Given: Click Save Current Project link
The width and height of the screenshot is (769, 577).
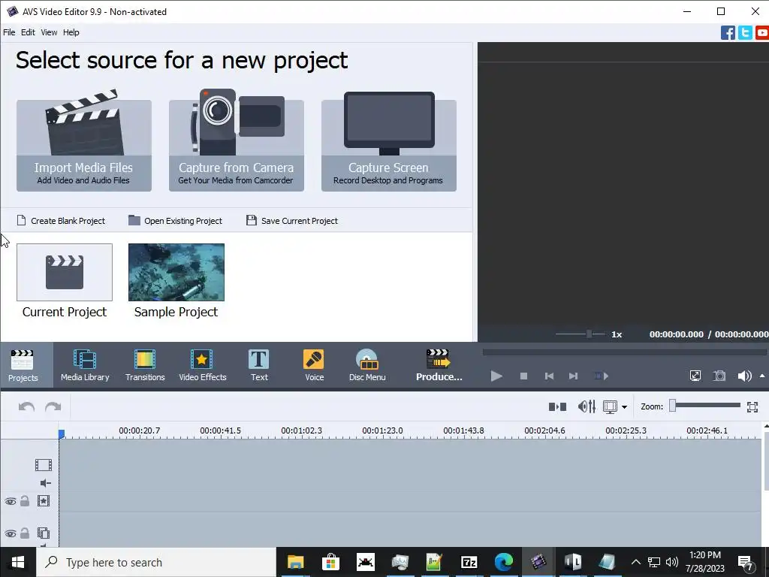Looking at the screenshot, I should (x=292, y=221).
